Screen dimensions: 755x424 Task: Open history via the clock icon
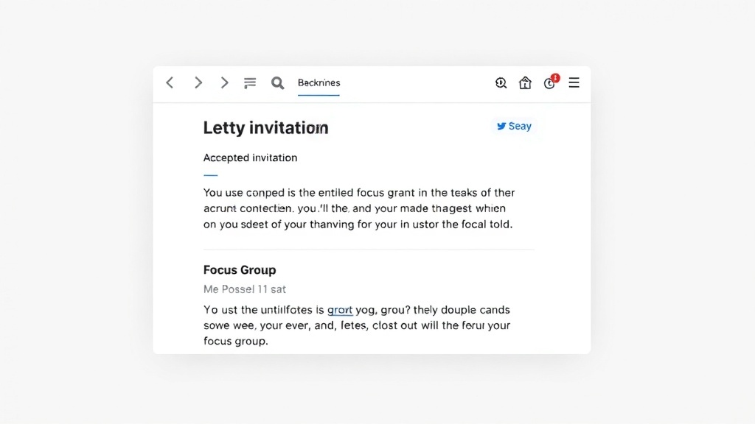[549, 83]
